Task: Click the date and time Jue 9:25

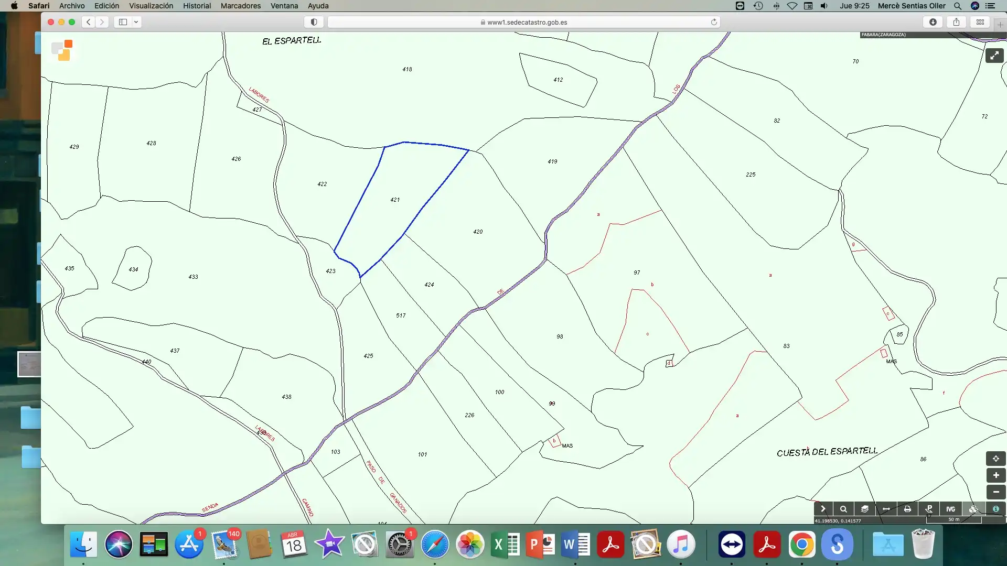Action: click(854, 6)
